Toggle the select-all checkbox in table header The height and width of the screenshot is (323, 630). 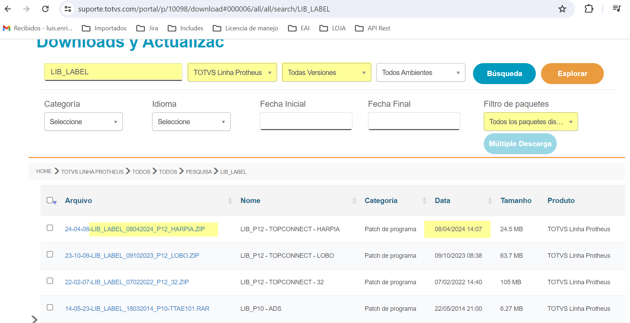click(x=50, y=200)
